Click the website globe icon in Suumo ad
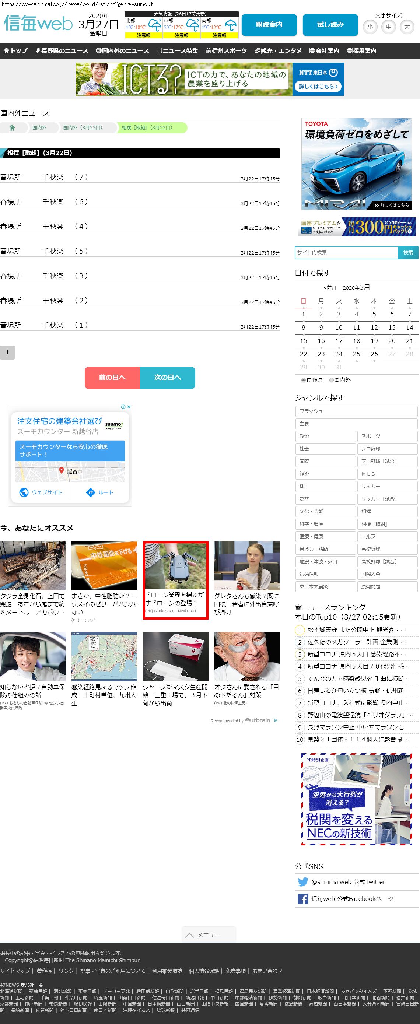 [24, 492]
